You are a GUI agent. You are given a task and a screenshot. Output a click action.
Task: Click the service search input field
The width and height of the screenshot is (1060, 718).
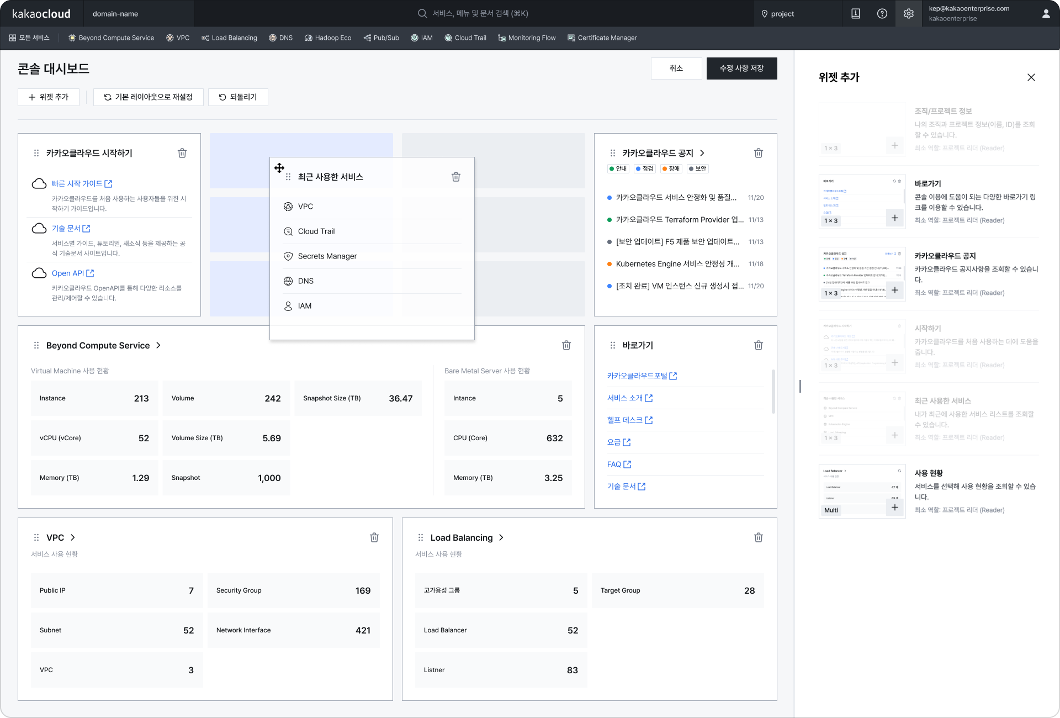pos(480,14)
